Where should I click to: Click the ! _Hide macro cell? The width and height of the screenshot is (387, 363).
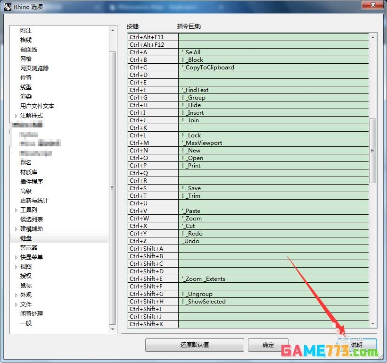273,105
